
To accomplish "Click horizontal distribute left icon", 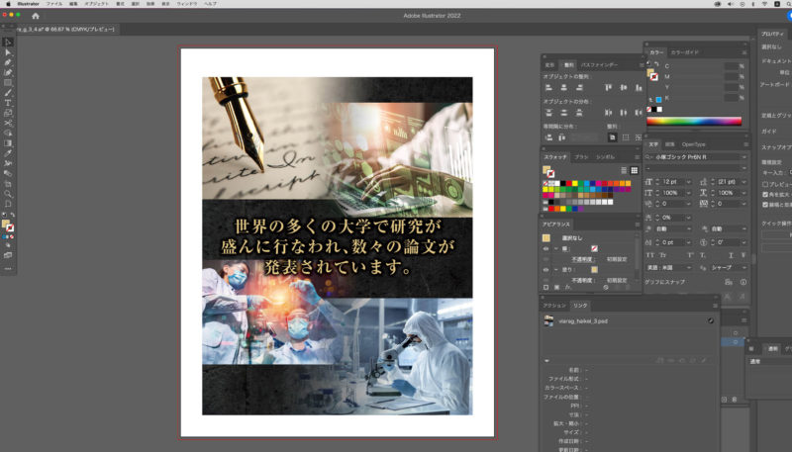I will click(609, 113).
